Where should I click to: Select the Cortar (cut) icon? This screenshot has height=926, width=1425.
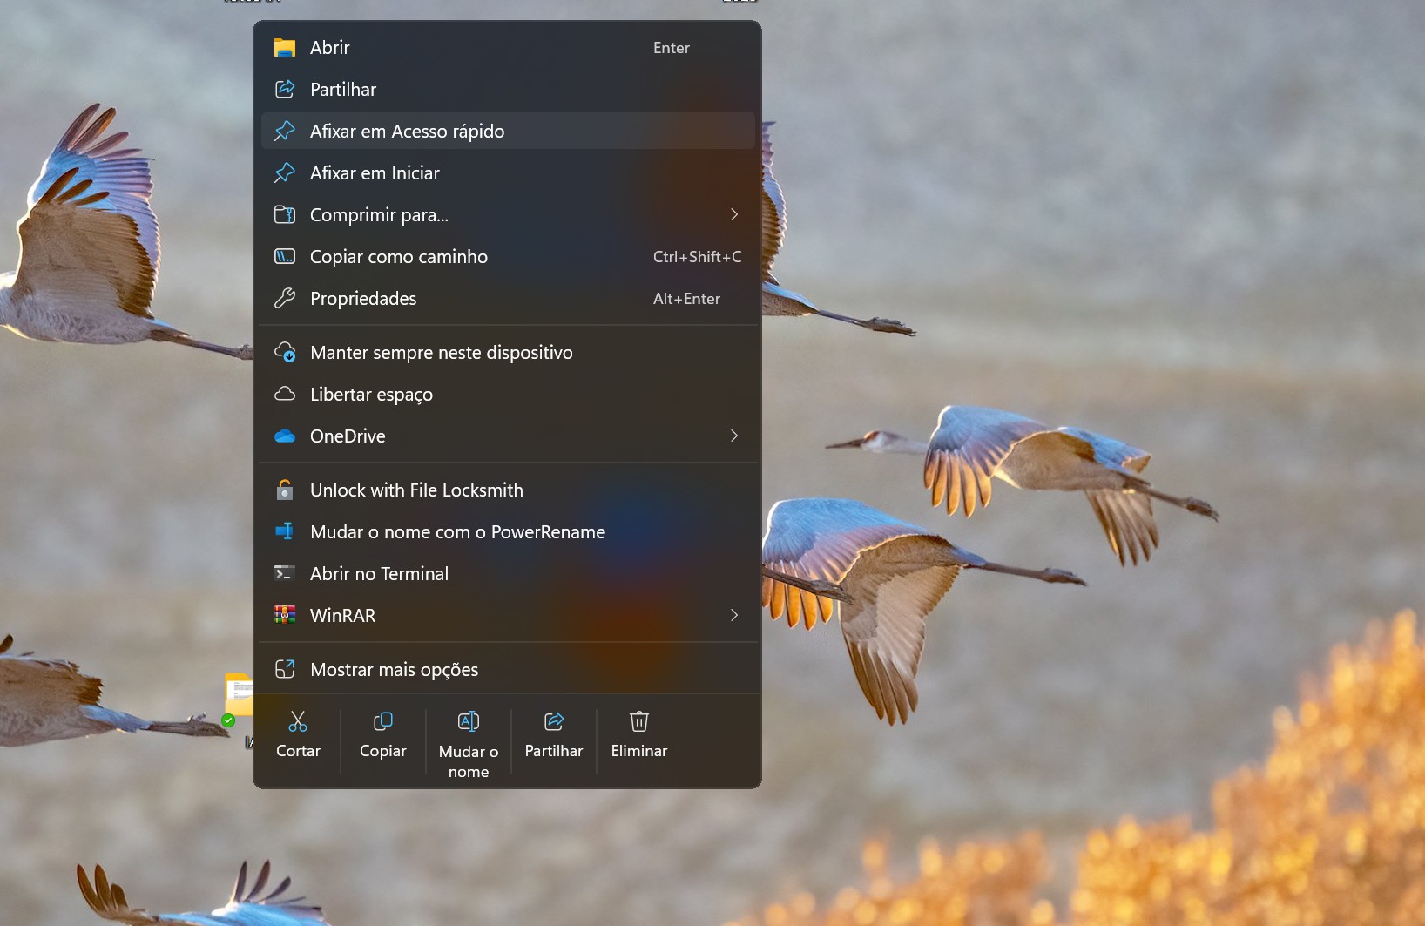pyautogui.click(x=297, y=722)
